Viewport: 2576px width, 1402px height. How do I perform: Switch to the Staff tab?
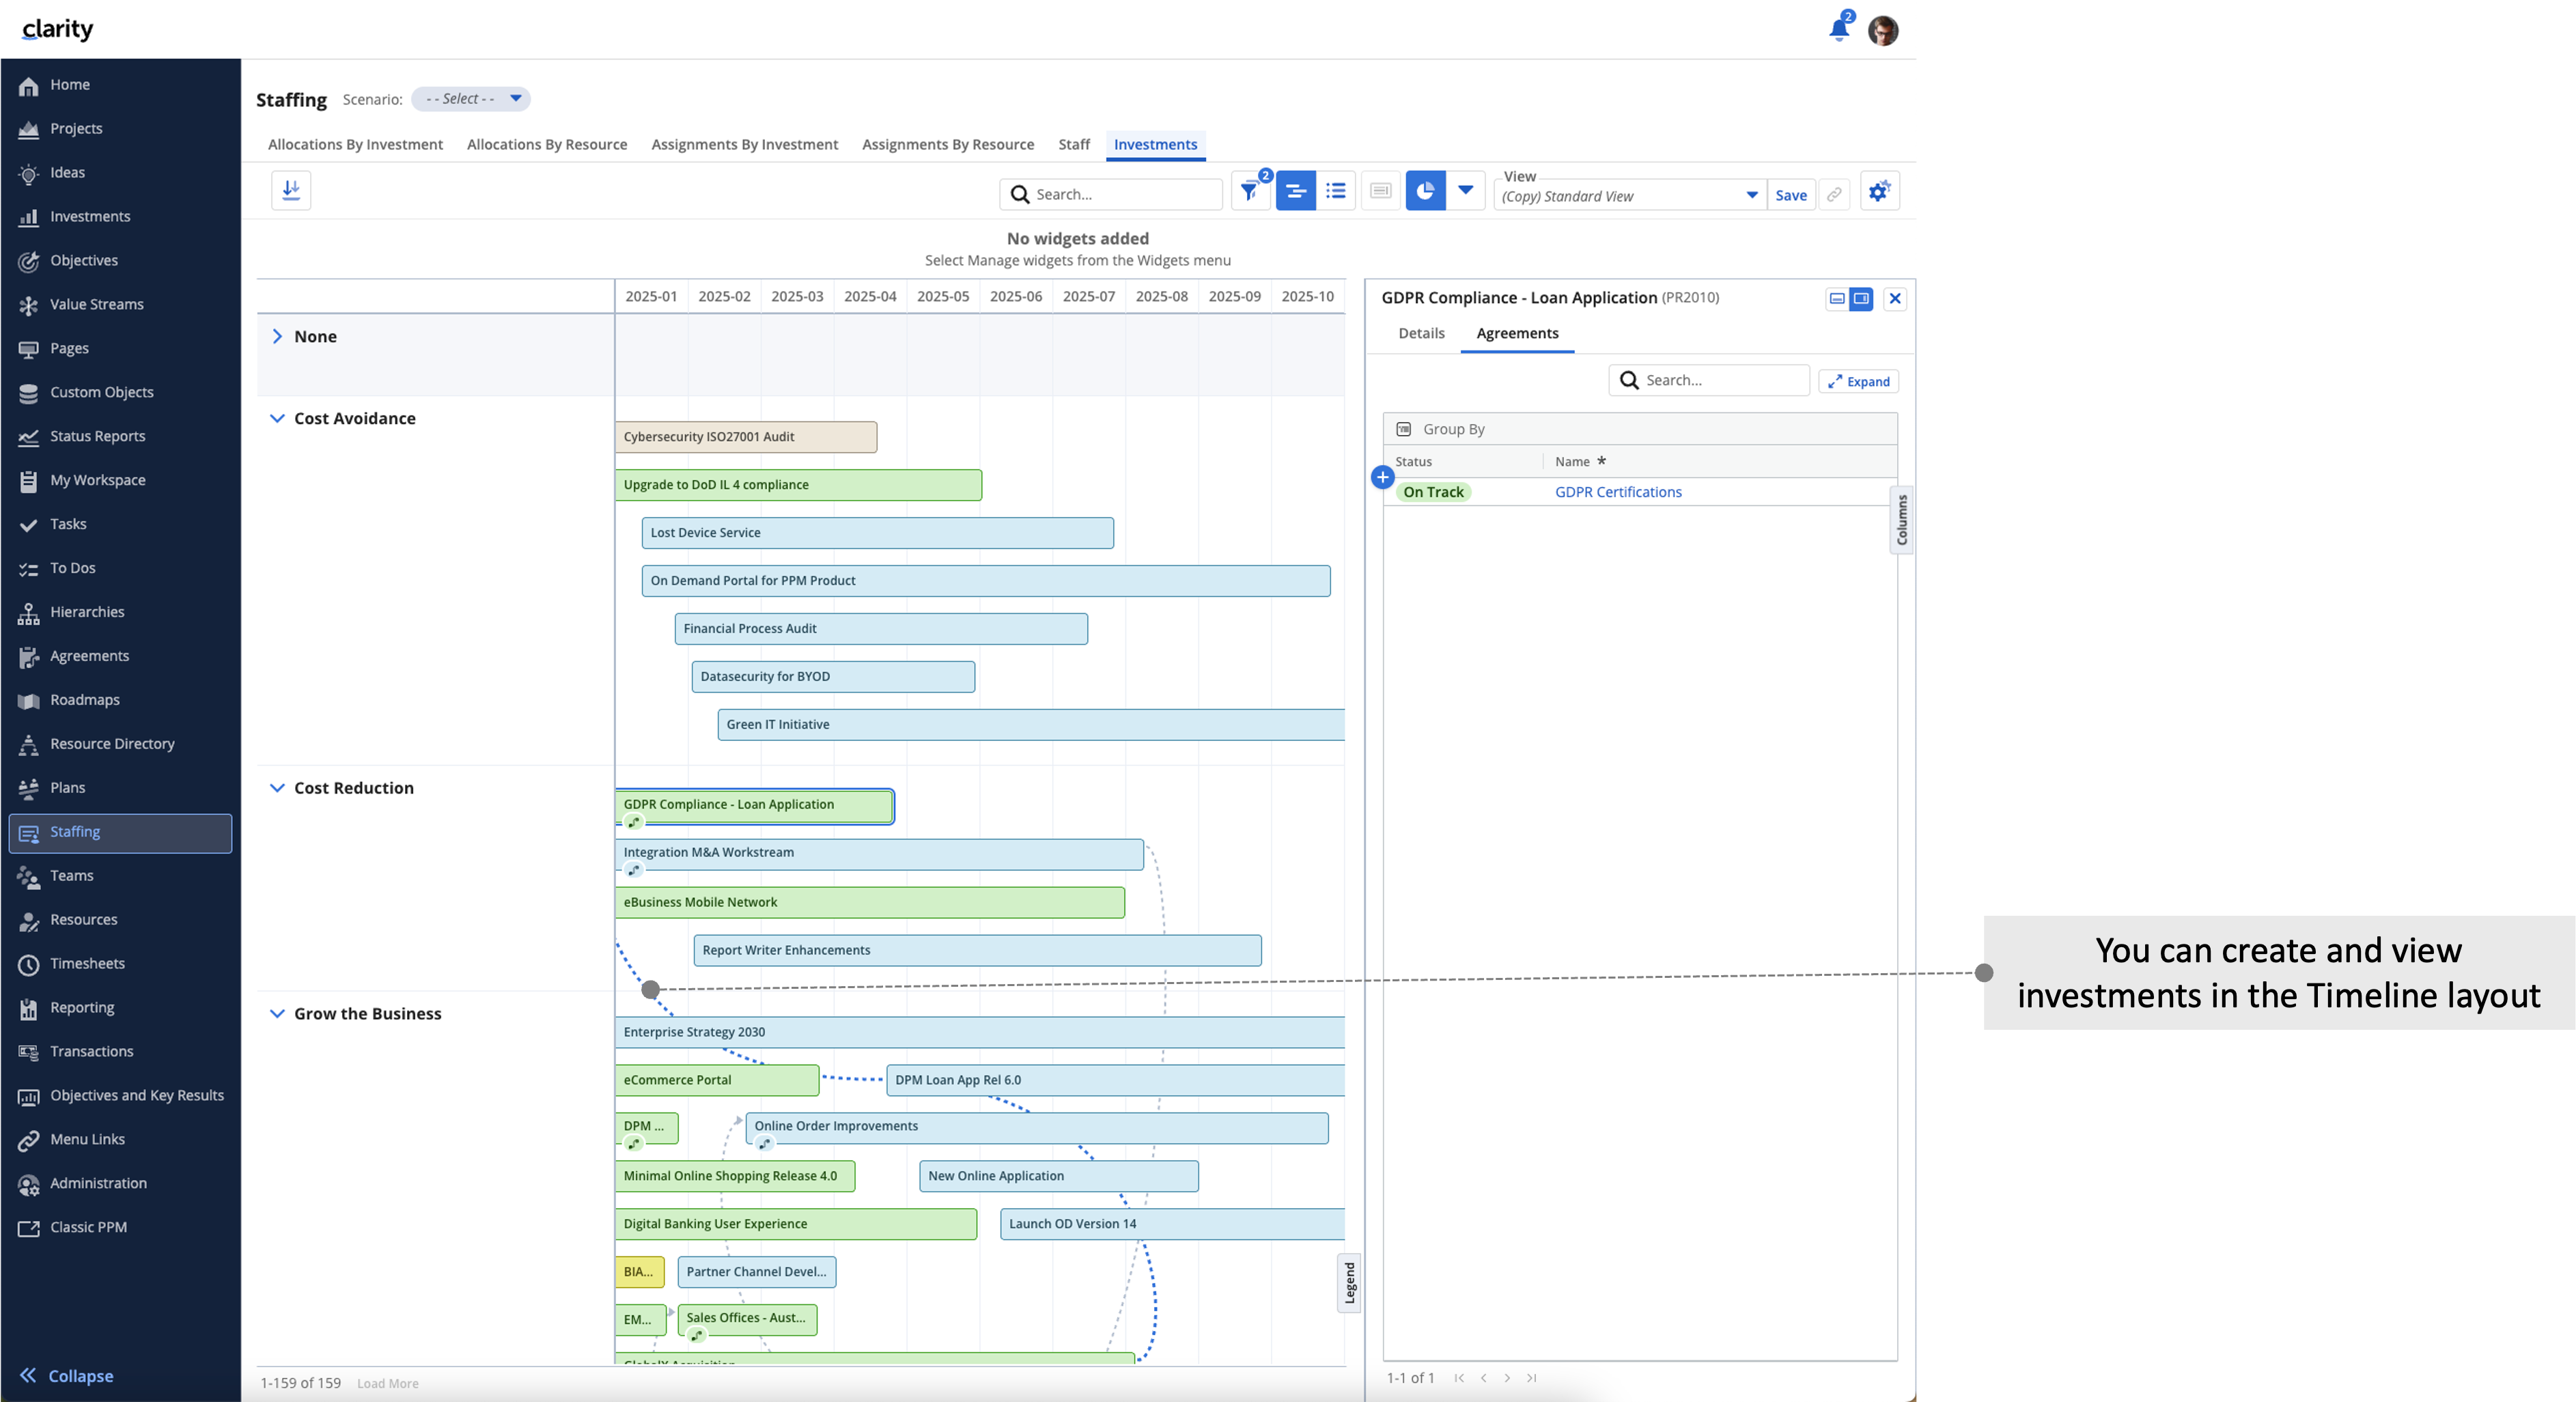pos(1074,144)
